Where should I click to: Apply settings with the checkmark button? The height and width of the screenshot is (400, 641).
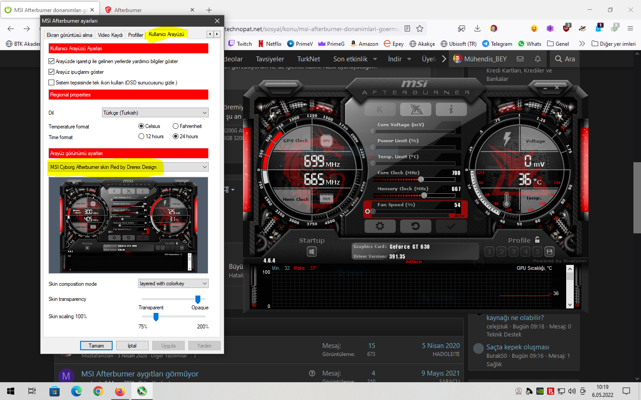(451, 226)
